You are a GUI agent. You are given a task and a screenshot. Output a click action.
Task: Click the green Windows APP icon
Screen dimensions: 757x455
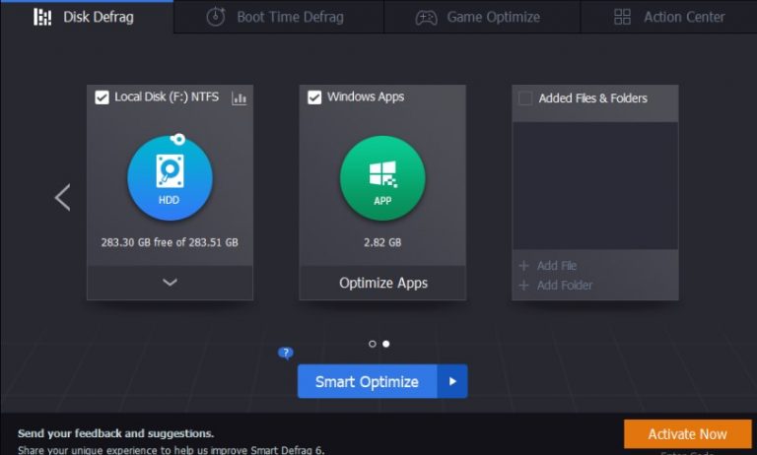382,178
